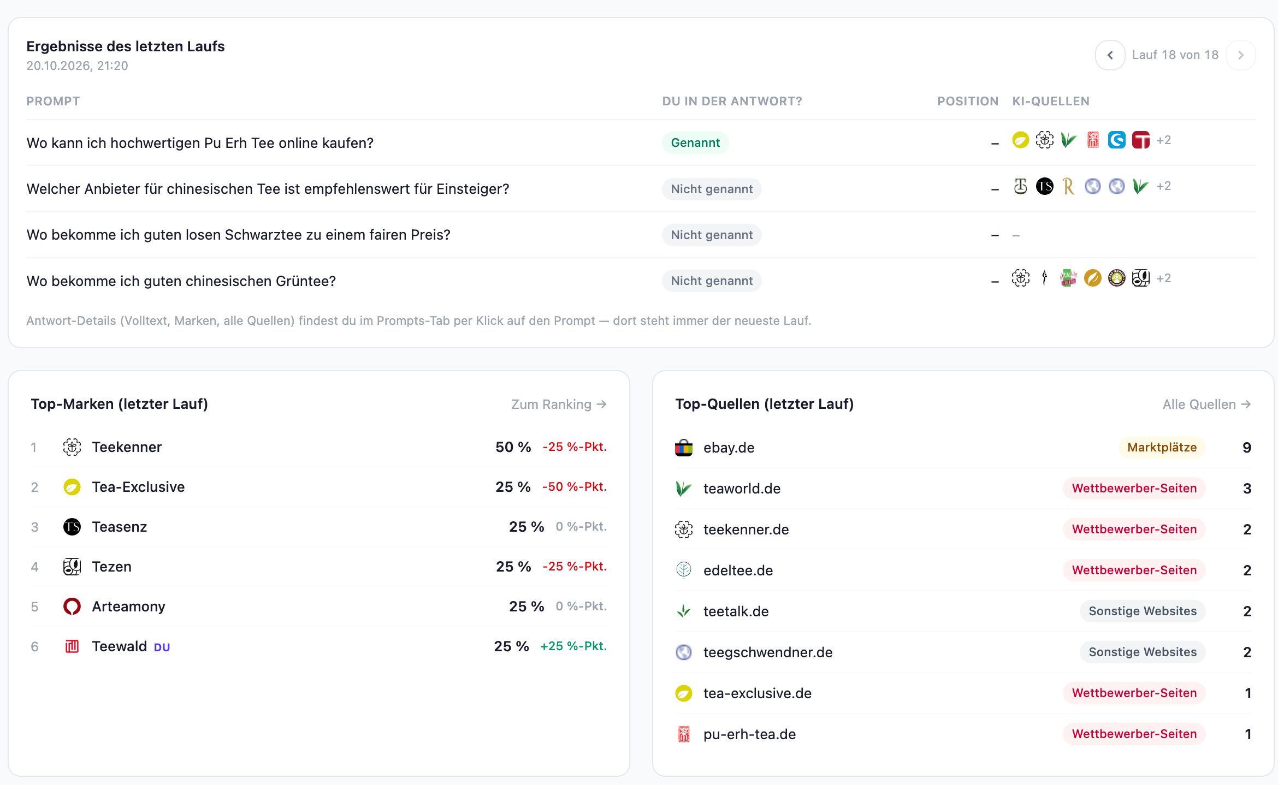Image resolution: width=1278 pixels, height=785 pixels.
Task: Open the prompt 'Welcher Anbieter für chinesischen Tee ist empfehlenswert für Einsteiger?'
Action: [268, 189]
